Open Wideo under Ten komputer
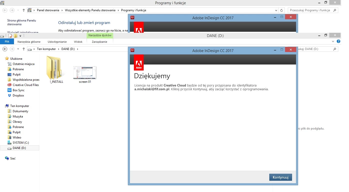 pyautogui.click(x=17, y=137)
